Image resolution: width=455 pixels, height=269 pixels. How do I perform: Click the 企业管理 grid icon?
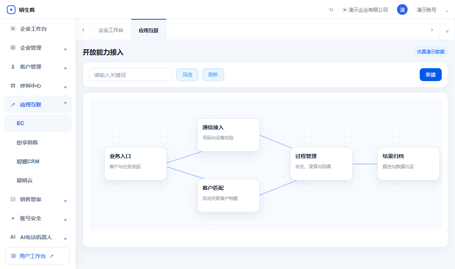tap(13, 48)
